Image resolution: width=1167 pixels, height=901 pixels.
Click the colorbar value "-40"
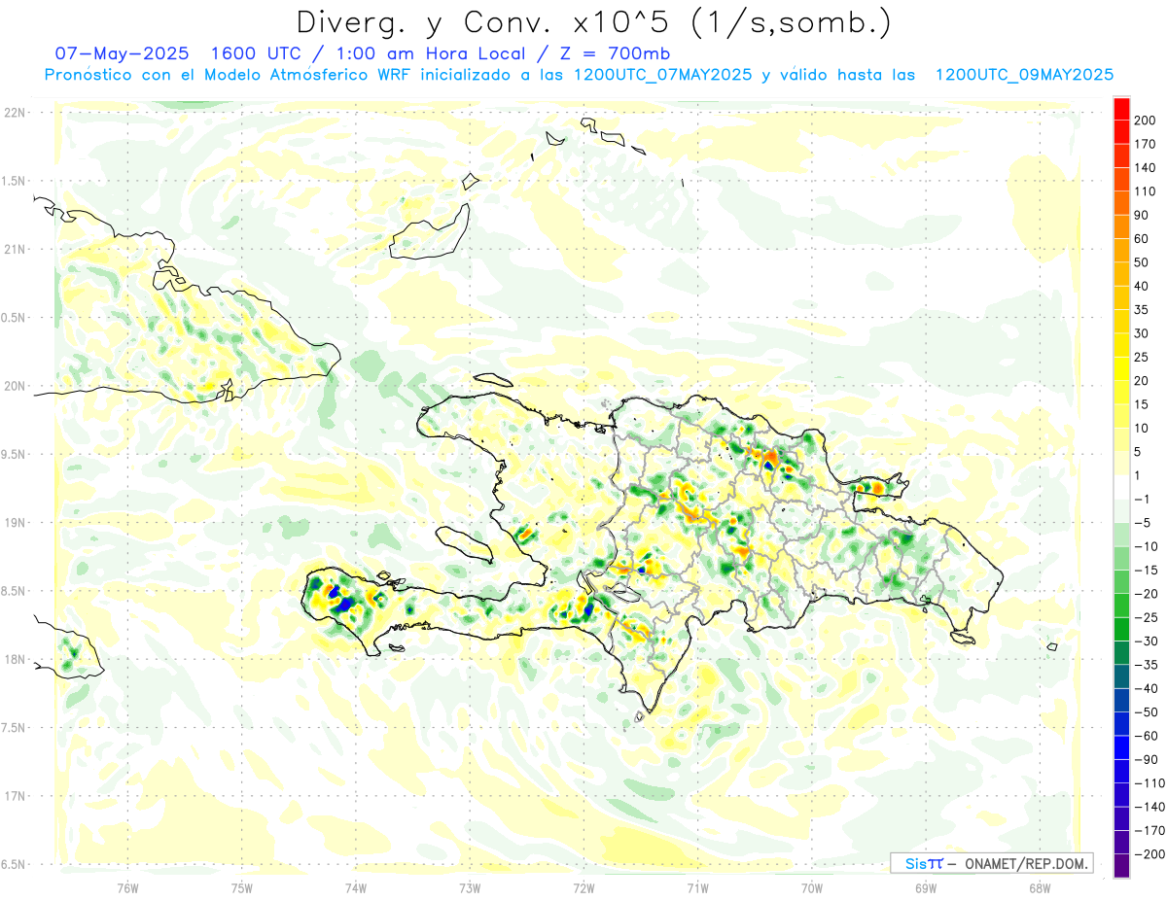(1146, 688)
